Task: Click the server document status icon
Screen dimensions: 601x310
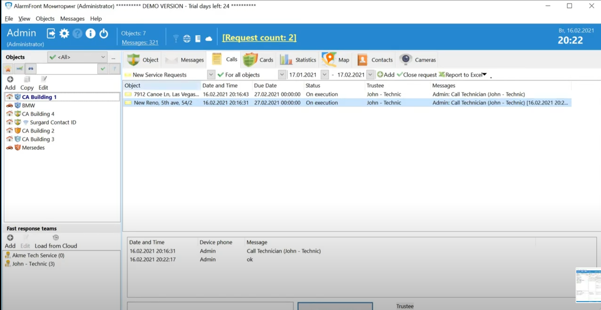Action: coord(198,38)
